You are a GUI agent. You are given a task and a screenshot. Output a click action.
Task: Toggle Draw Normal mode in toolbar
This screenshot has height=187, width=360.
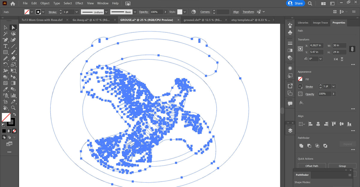coord(4,137)
